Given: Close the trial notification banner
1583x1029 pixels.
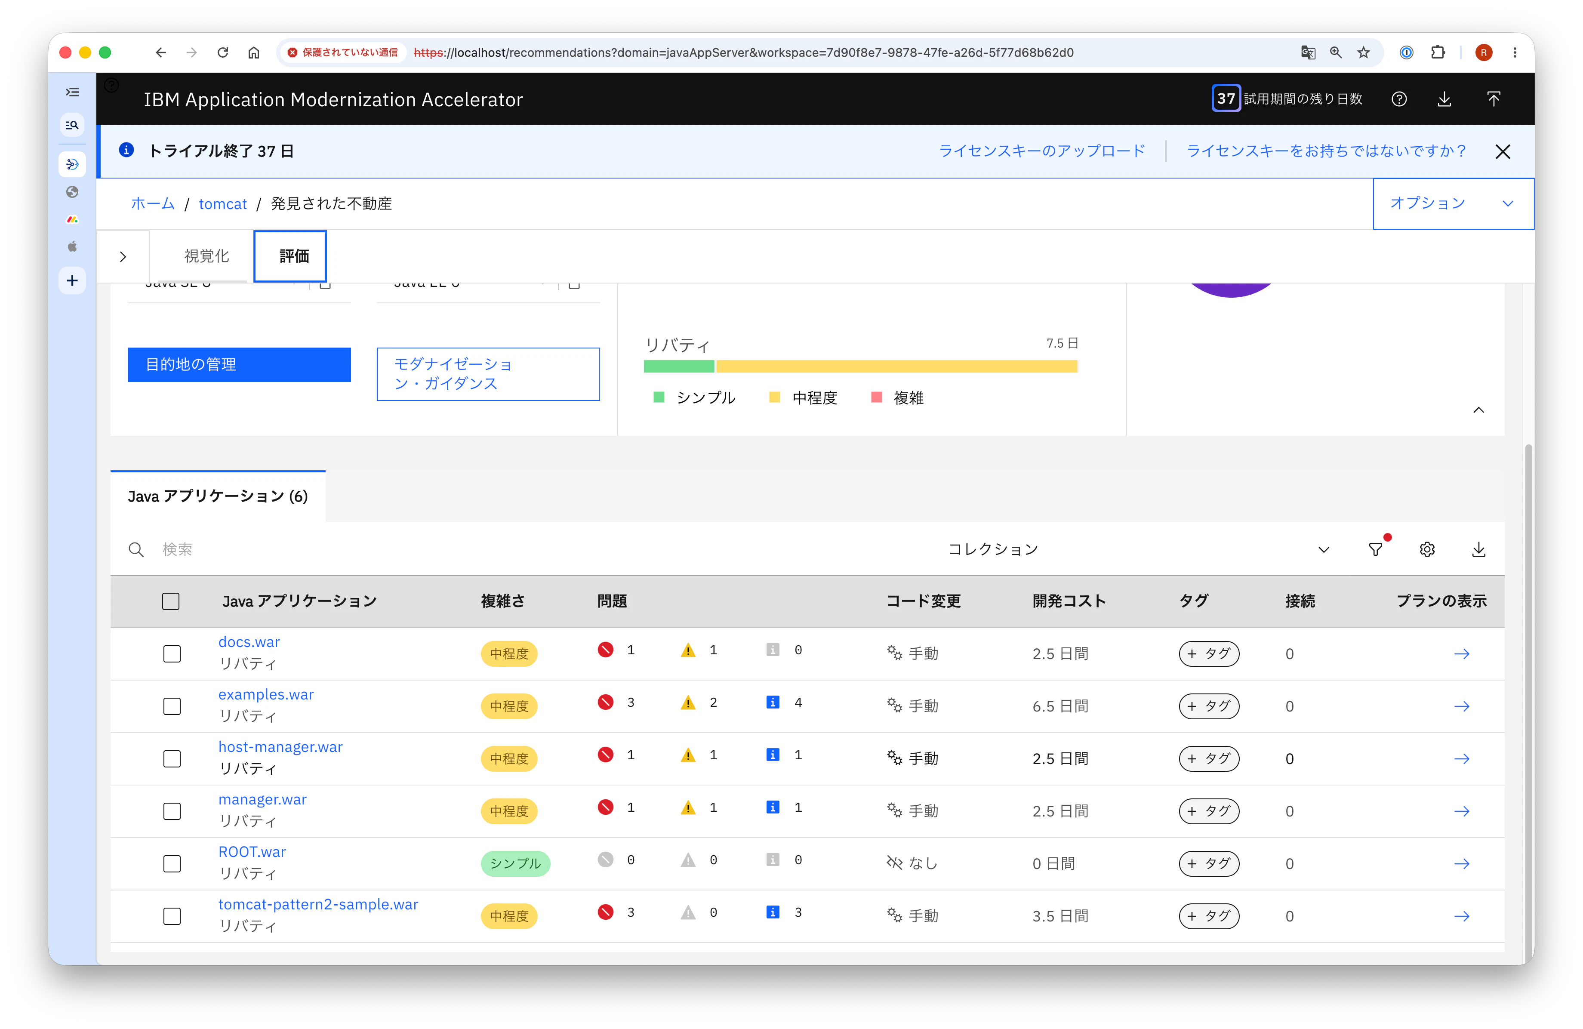Looking at the screenshot, I should (x=1503, y=152).
